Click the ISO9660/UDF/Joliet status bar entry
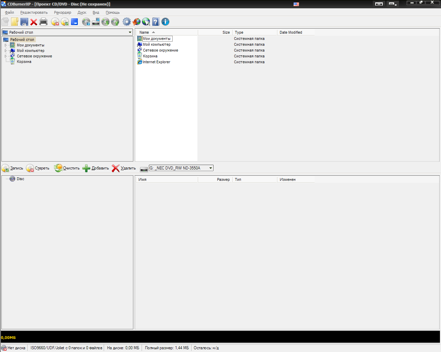 coord(66,348)
